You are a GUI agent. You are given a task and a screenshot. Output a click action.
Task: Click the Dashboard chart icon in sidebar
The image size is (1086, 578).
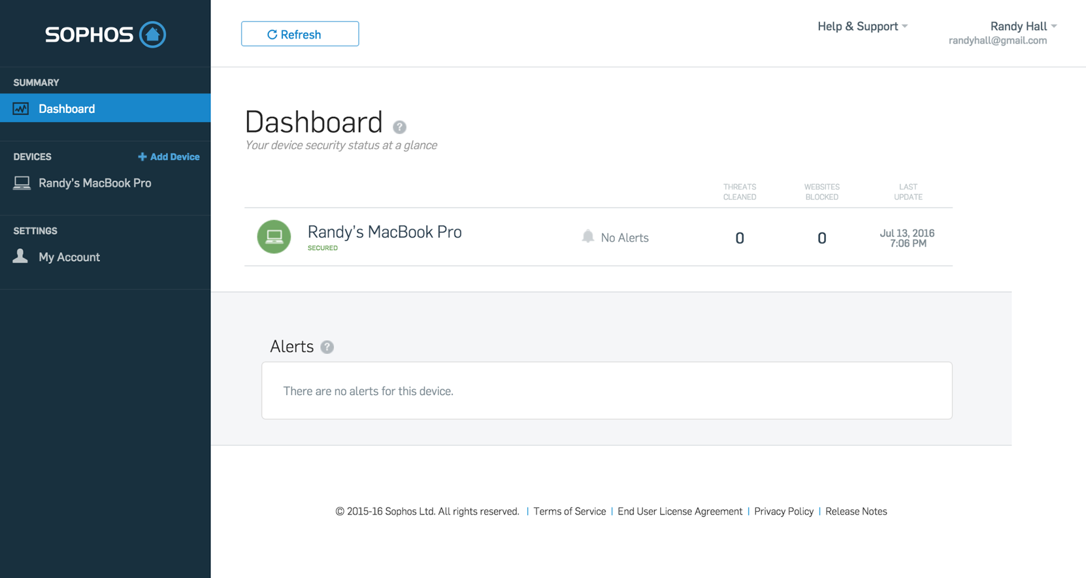(x=21, y=109)
